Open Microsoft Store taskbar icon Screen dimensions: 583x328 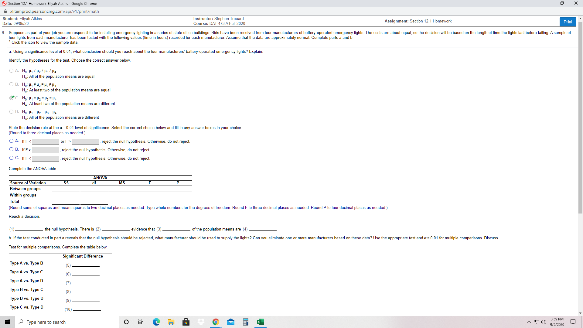pos(186,322)
